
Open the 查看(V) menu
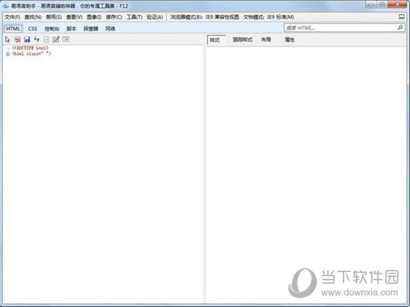point(75,17)
